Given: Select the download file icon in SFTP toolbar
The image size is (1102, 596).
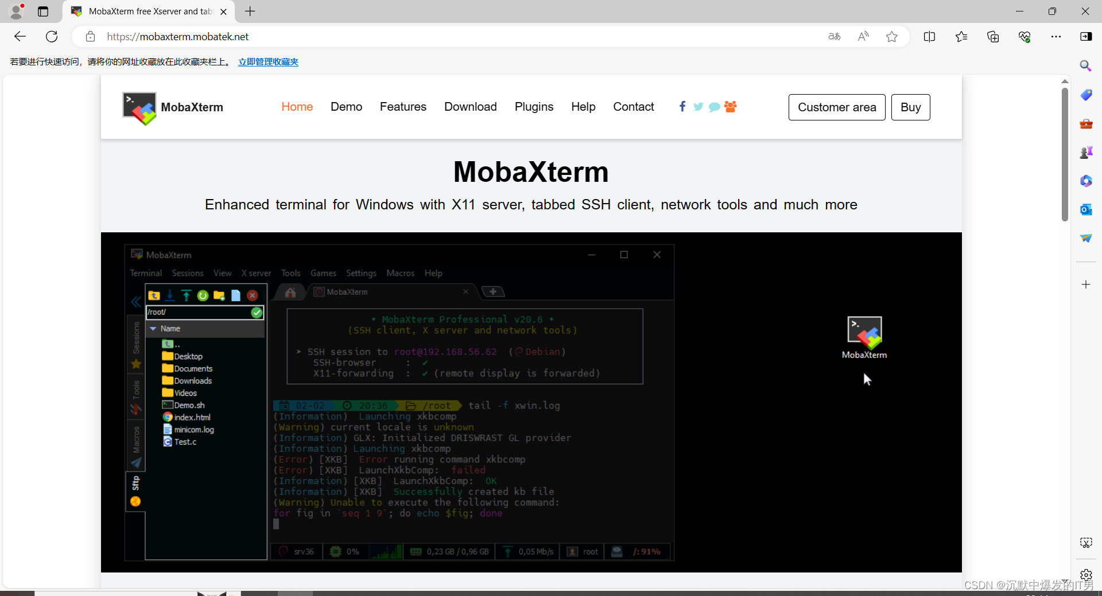Looking at the screenshot, I should click(170, 296).
